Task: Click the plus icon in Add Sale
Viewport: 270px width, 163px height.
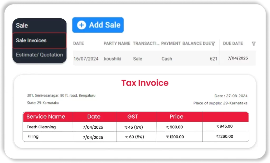Action: [81, 25]
